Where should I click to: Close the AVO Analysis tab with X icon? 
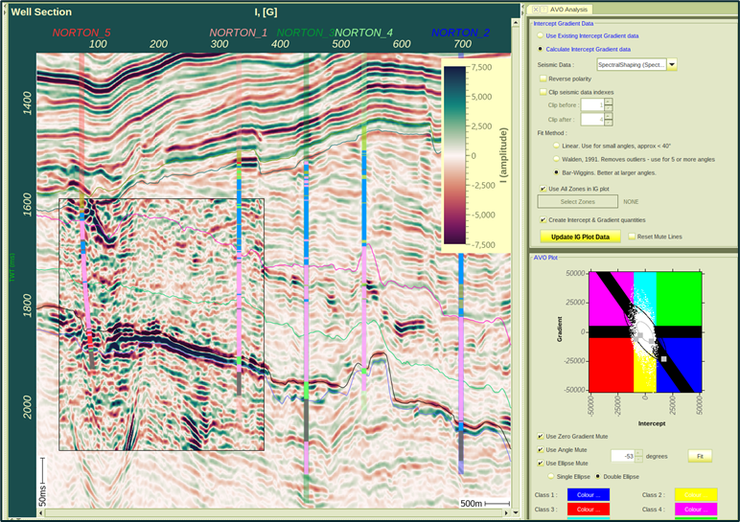point(535,9)
